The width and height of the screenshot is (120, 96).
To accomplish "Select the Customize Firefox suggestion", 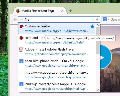I will pyautogui.click(x=57, y=28).
